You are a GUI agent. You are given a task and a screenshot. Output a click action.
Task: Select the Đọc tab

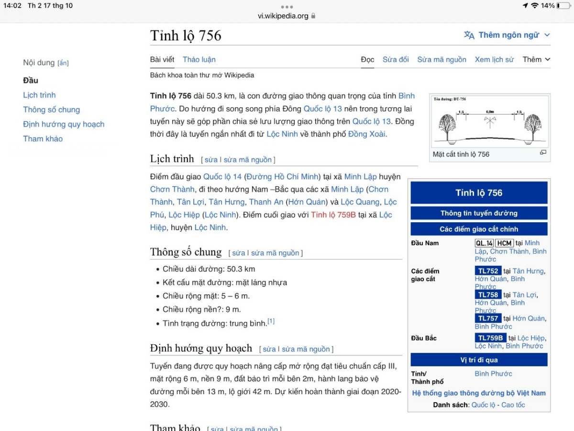(367, 59)
